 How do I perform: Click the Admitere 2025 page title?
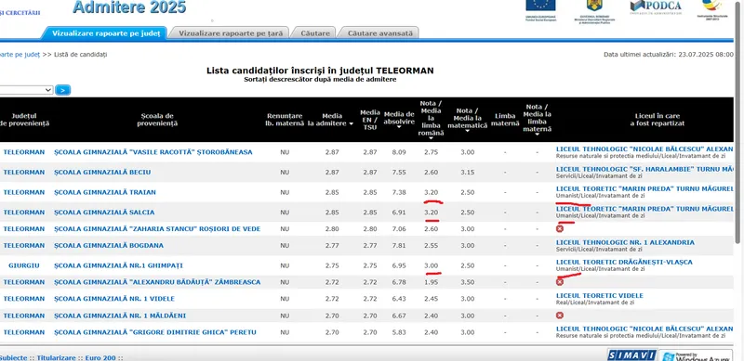[129, 7]
